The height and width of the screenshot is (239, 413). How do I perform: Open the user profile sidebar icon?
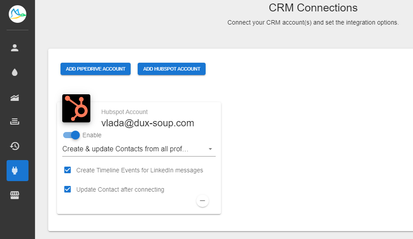[15, 48]
